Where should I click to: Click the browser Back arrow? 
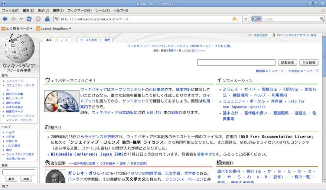5,19
